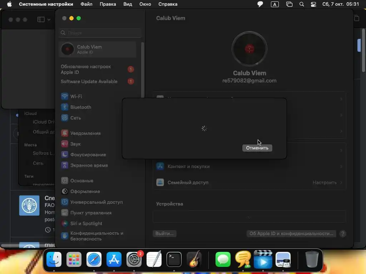Click Об Apple ID и конфиденциальности button
The width and height of the screenshot is (366, 274).
[x=291, y=233]
